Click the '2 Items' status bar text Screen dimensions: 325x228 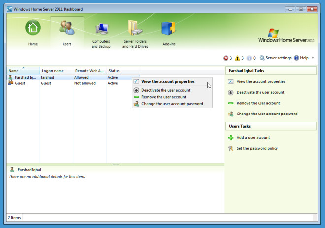coord(14,218)
